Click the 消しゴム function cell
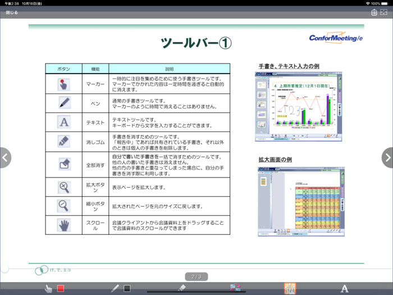Viewport: 393px width, 295px height. pos(95,142)
